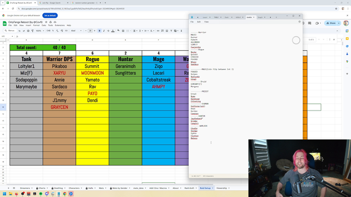Decrease the font size
351x197 pixels.
pos(86,31)
